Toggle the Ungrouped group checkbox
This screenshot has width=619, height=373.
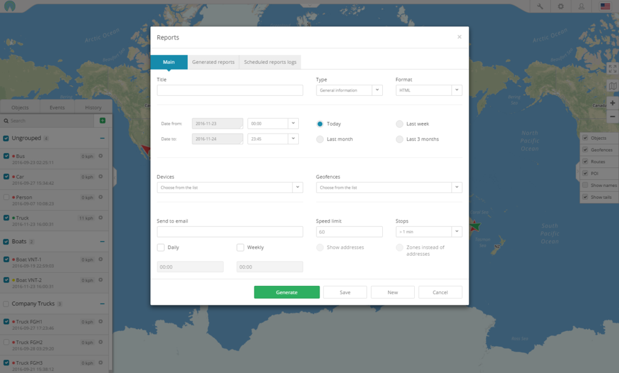click(6, 139)
